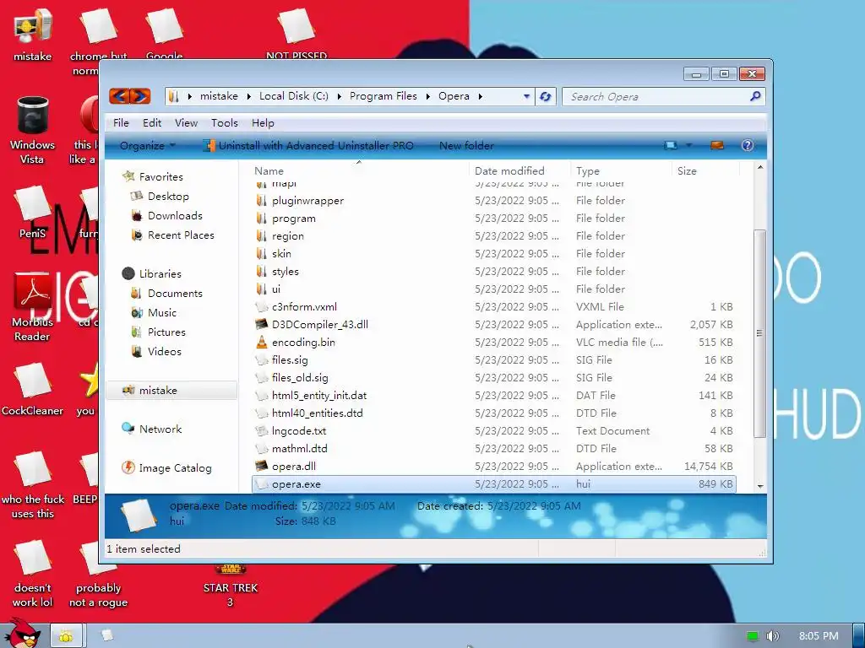
Task: Expand the arrow after Program Files
Action: click(x=427, y=96)
